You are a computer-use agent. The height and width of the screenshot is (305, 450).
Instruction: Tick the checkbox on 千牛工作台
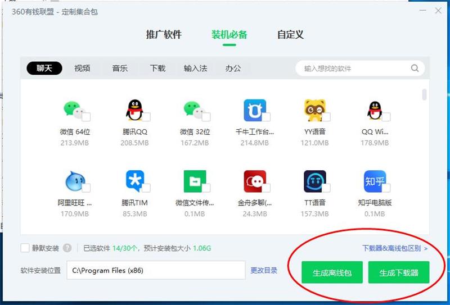(x=266, y=117)
